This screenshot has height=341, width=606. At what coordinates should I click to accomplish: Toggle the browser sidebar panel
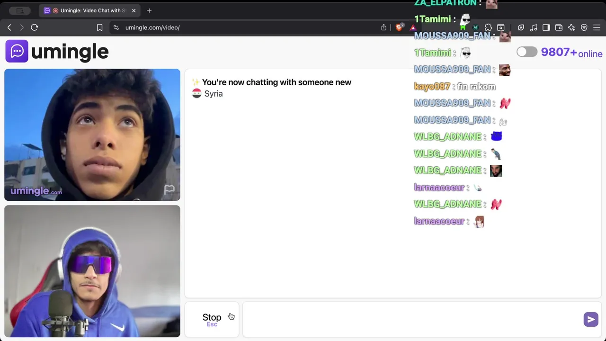(x=546, y=27)
